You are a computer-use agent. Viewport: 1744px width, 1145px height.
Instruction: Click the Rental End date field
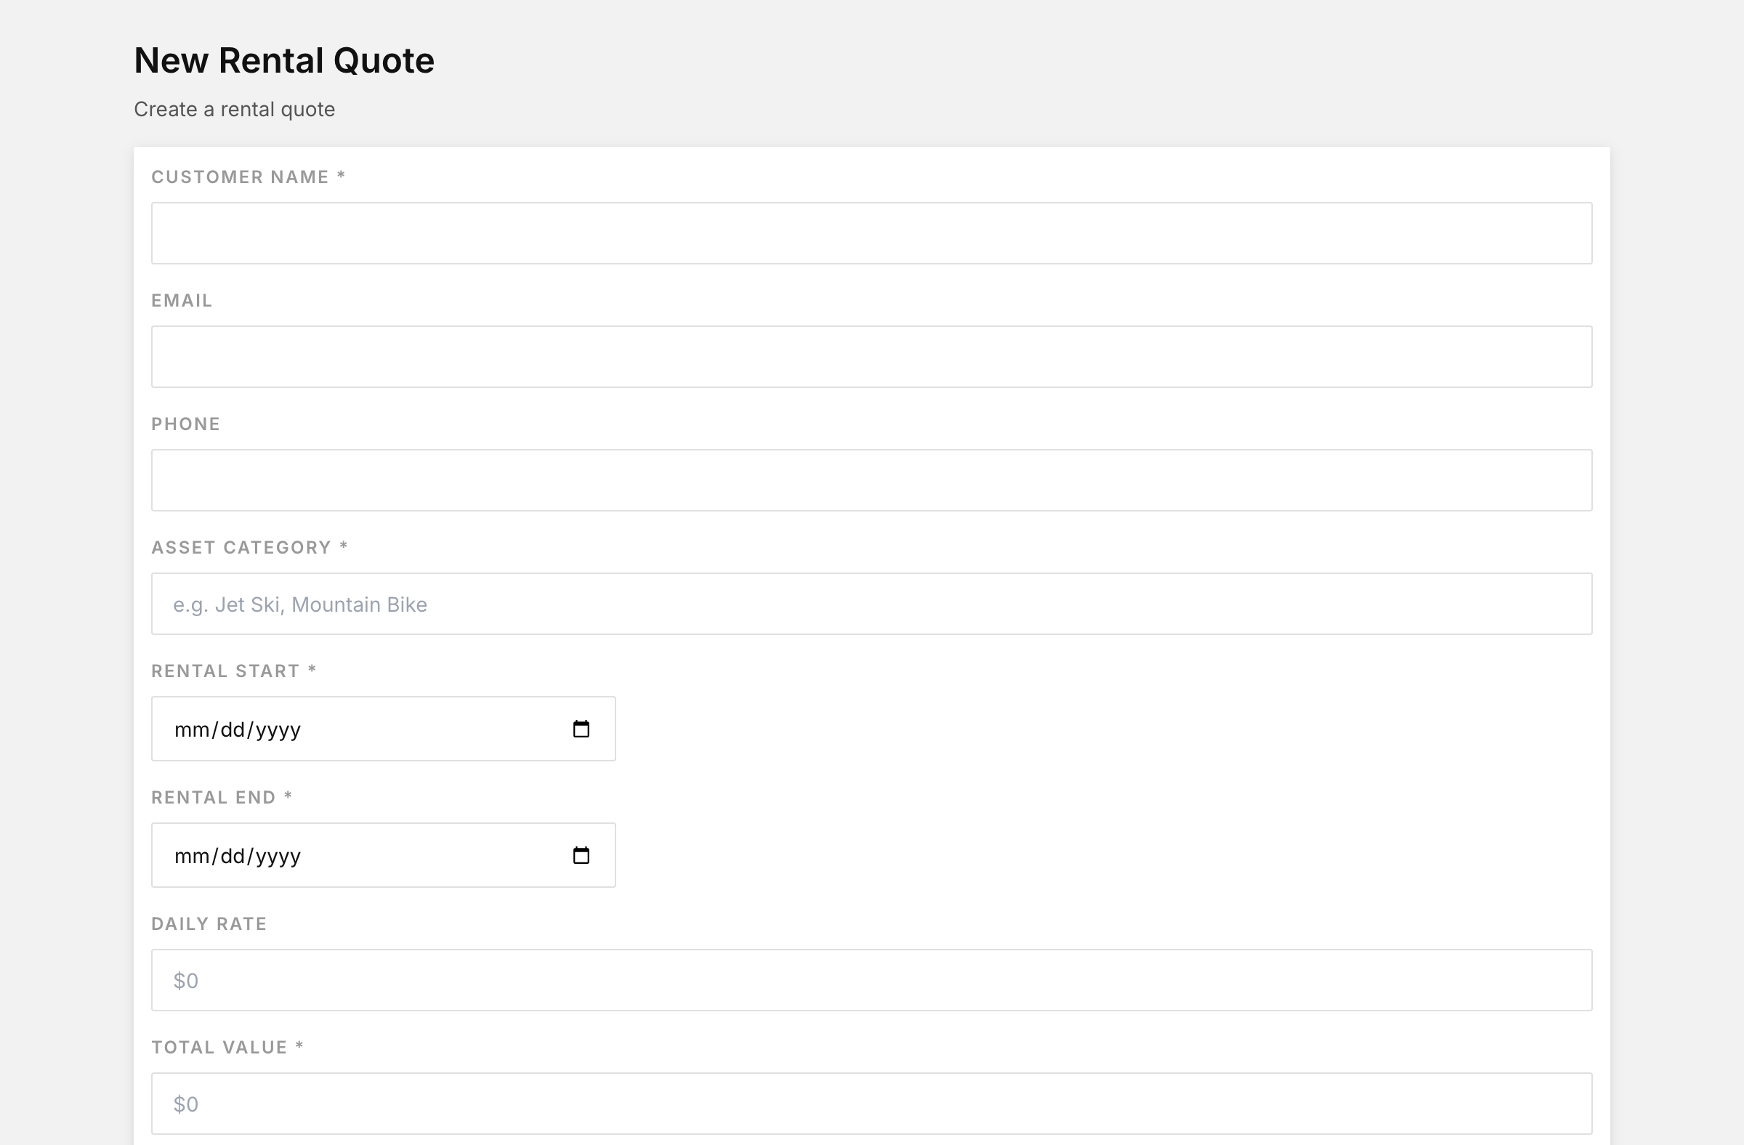click(383, 855)
